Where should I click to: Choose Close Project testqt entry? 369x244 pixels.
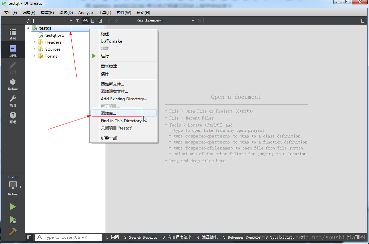(x=124, y=128)
